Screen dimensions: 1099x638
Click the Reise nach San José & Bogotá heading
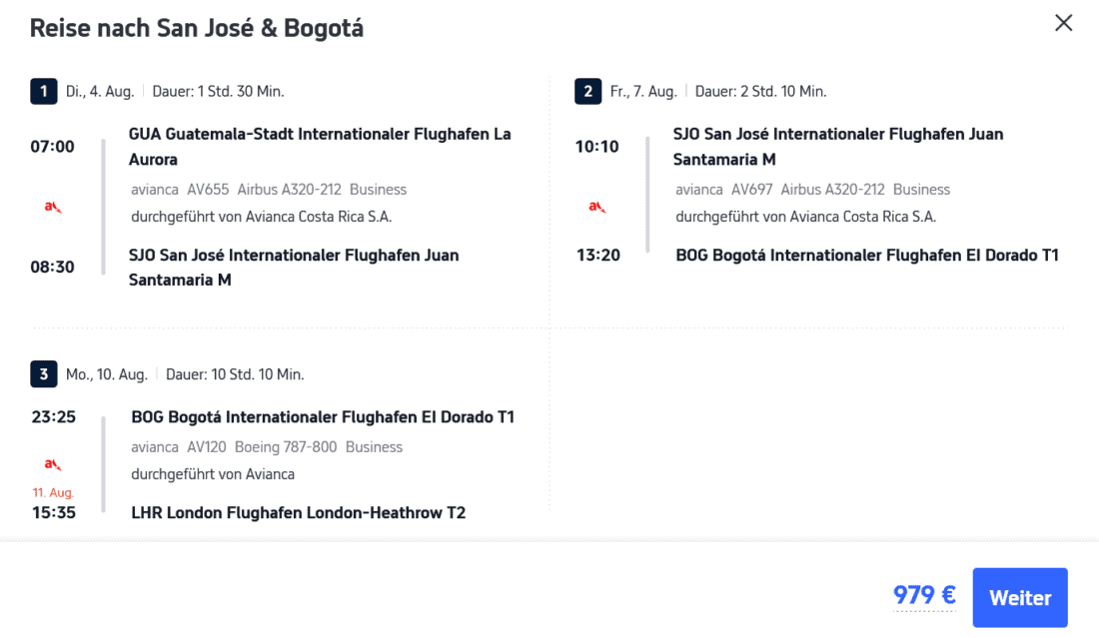(x=196, y=28)
